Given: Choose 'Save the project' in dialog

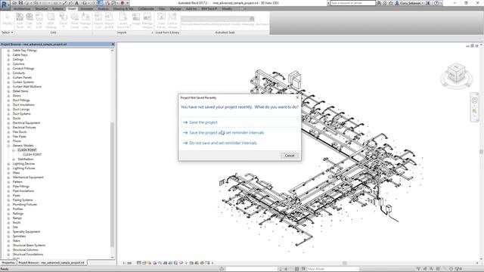Looking at the screenshot, I should (240, 122).
